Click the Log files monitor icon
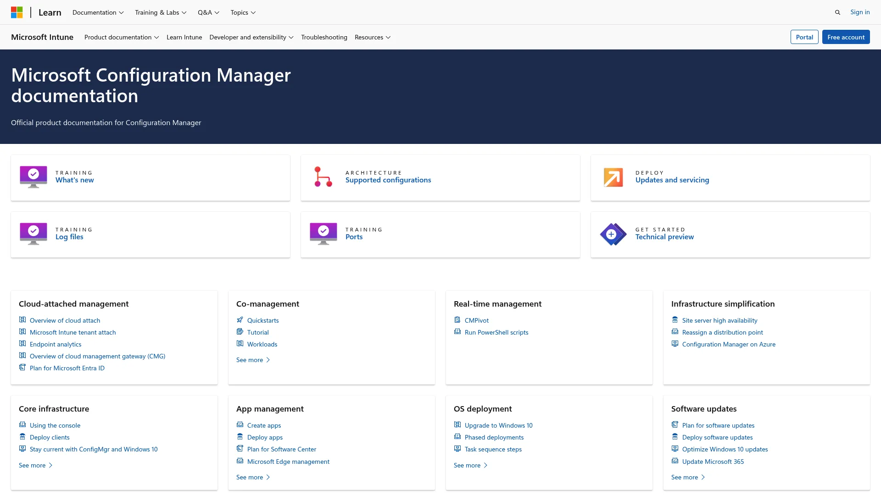The image size is (881, 495). click(x=33, y=234)
